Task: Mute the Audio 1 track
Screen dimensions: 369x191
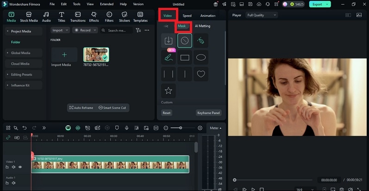Action: (13, 183)
